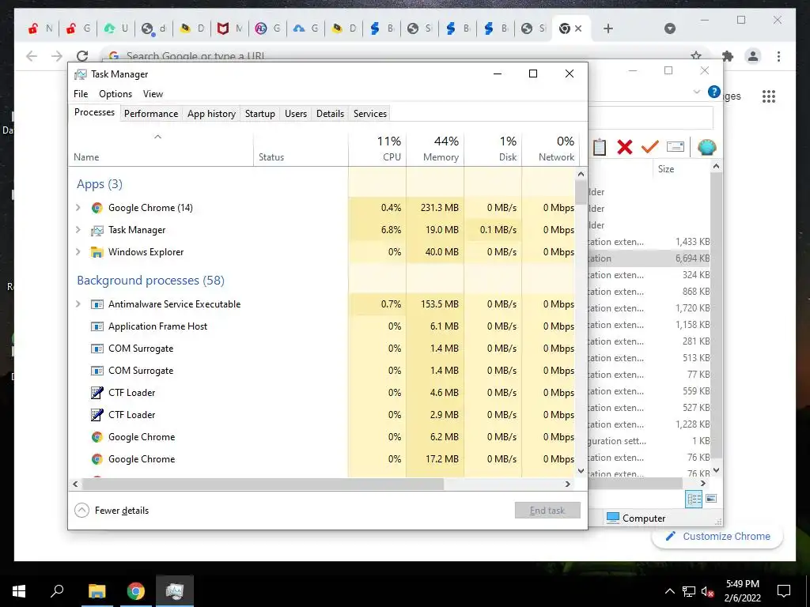
Task: Click the End task button
Action: 547,511
